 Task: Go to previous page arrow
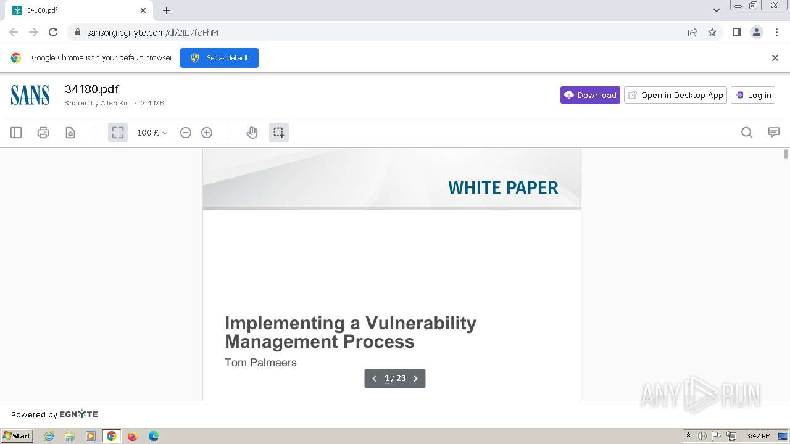point(374,379)
